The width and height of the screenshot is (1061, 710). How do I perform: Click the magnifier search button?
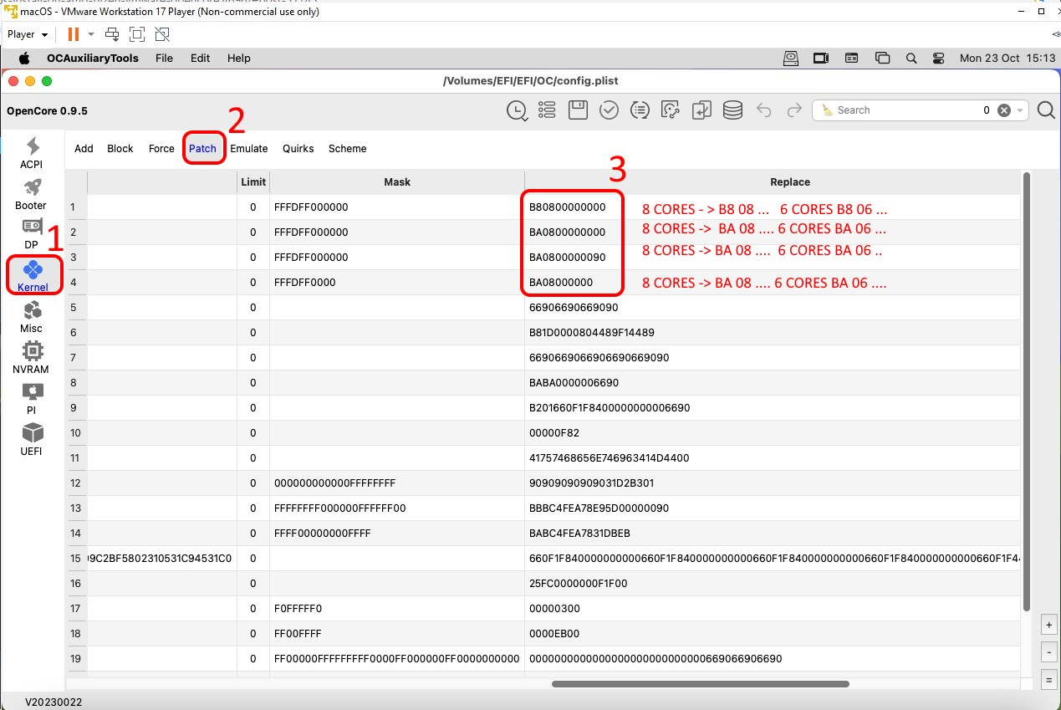tap(1045, 110)
